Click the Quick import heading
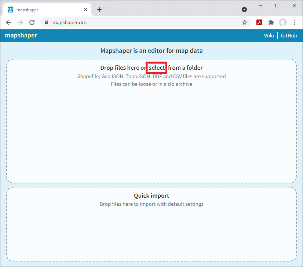 click(151, 196)
